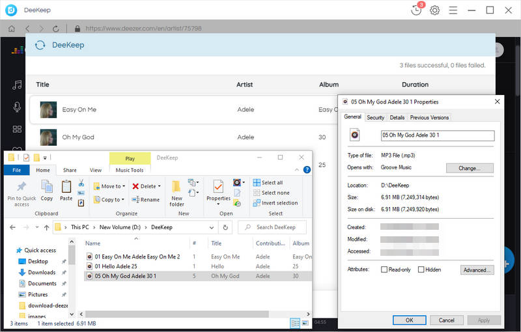This screenshot has width=521, height=332.
Task: Click Pin to Quick access in ribbon
Action: (21, 194)
